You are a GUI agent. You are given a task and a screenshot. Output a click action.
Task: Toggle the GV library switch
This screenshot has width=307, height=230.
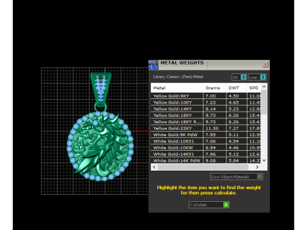pos(239,77)
